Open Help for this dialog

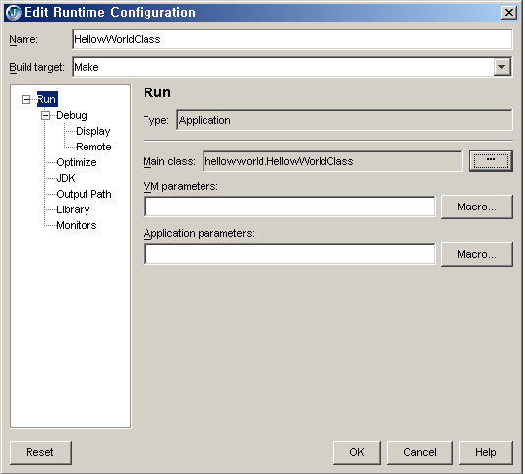pyautogui.click(x=486, y=452)
